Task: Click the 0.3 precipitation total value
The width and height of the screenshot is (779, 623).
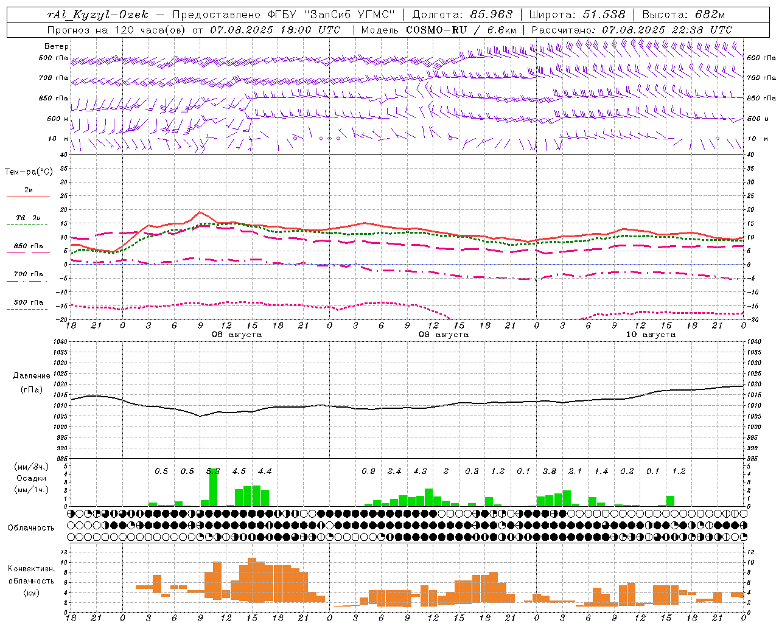Action: coord(472,471)
